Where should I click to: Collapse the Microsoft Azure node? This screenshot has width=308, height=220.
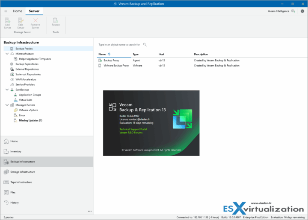click(x=7, y=54)
